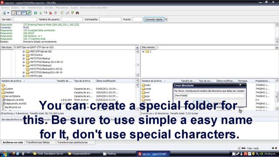
Task: Sort local list by Tipo de archivo
Action: [82, 81]
